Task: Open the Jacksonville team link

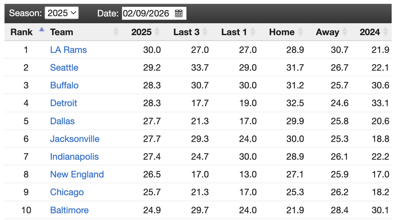Action: 75,139
